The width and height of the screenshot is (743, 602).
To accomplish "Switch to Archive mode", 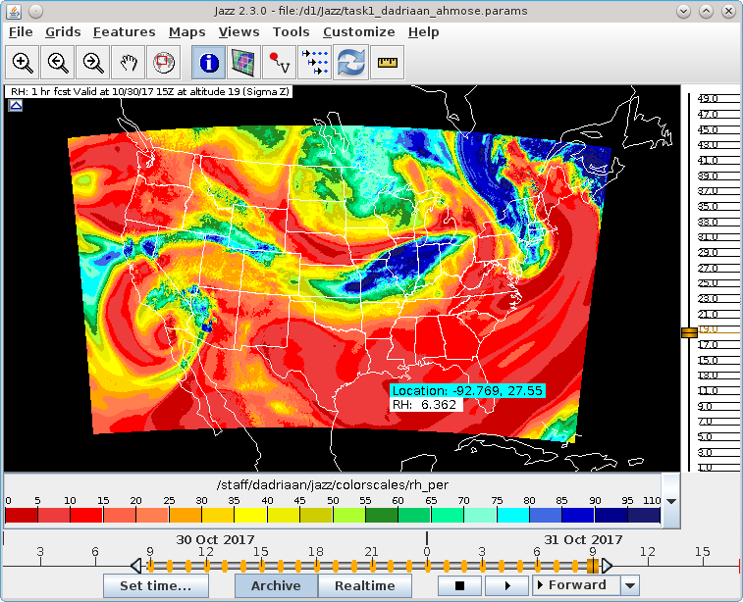I will [x=276, y=585].
